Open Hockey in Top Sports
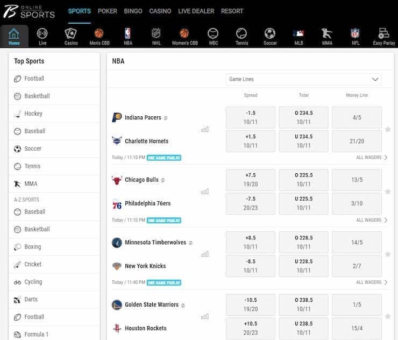The image size is (398, 340). point(54,114)
